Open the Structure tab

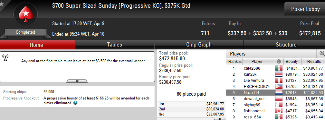pos(286,45)
